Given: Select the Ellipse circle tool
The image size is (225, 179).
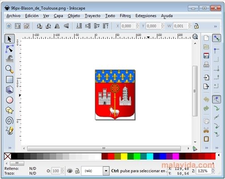Looking at the screenshot, I should (9, 100).
